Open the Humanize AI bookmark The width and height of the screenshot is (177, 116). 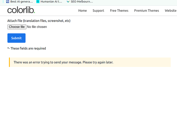49,2
